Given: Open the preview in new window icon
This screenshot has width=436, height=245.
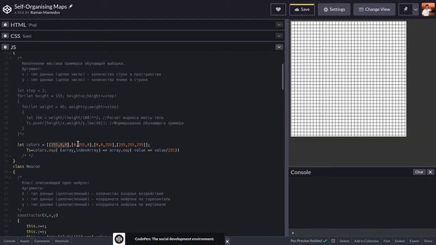Looking at the screenshot, I should tap(333, 241).
